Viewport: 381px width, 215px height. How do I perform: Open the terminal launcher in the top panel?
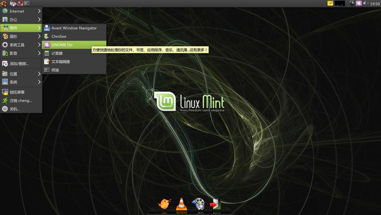point(27,3)
